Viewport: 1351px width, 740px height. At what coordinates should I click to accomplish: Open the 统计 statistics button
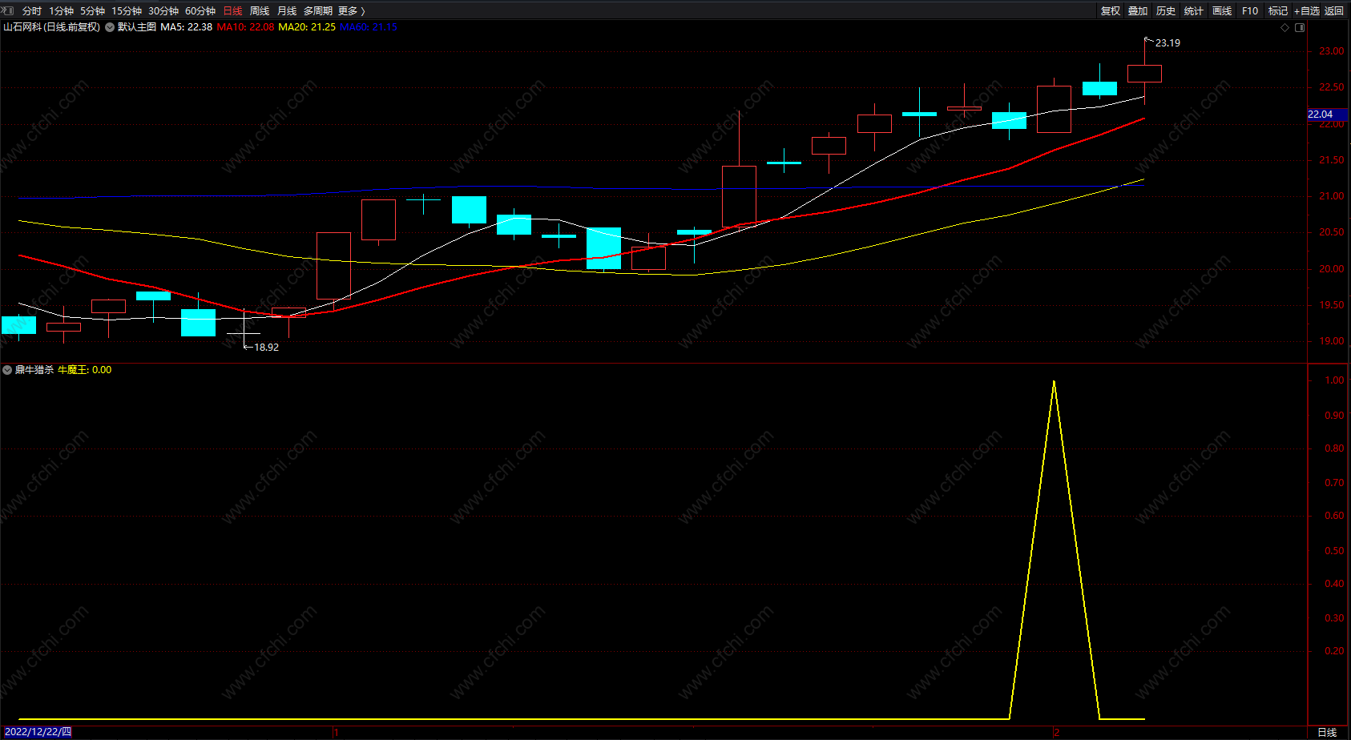1194,11
